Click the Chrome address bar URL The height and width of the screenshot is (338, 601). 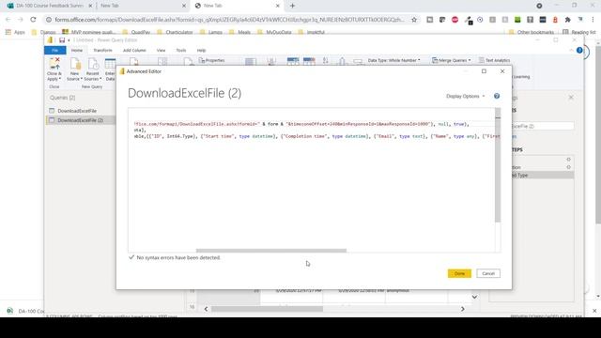pyautogui.click(x=229, y=20)
